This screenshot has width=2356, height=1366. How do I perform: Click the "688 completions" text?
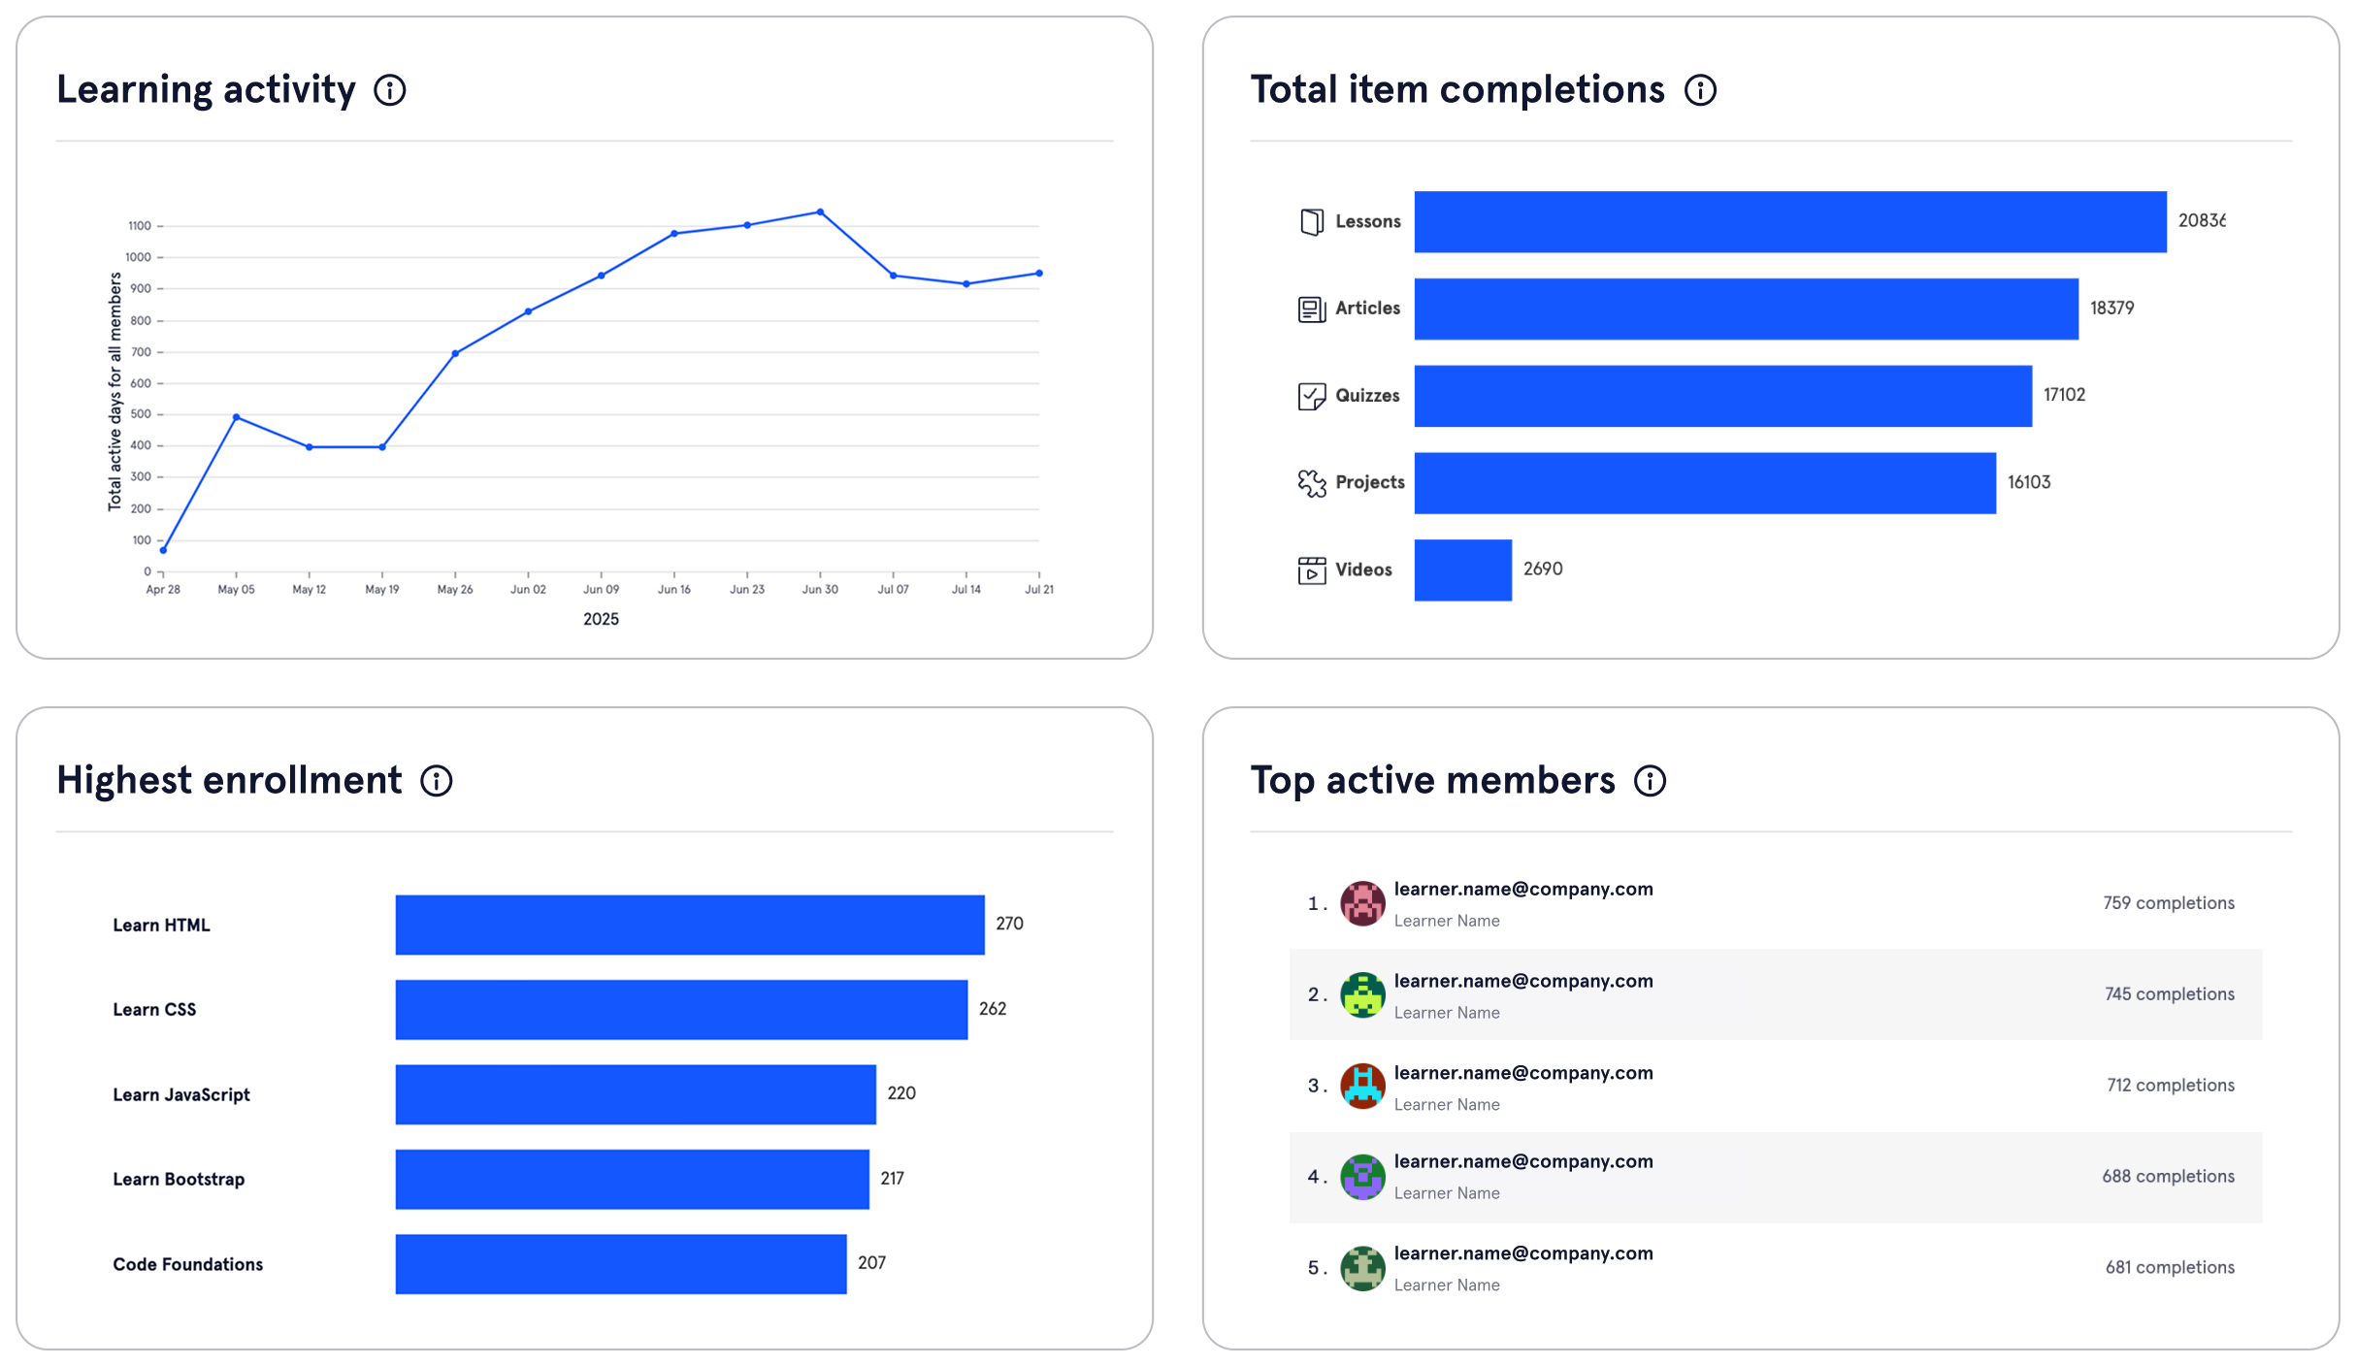coord(2169,1177)
